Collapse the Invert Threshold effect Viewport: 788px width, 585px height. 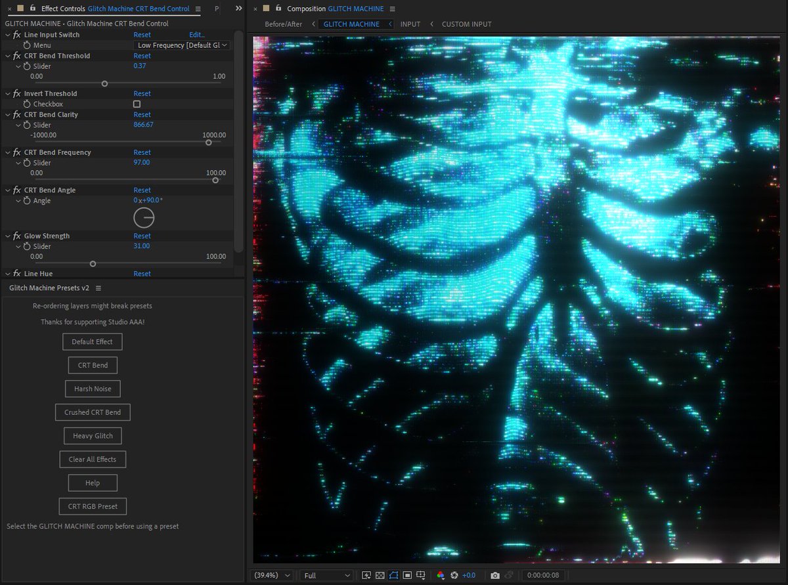point(7,94)
